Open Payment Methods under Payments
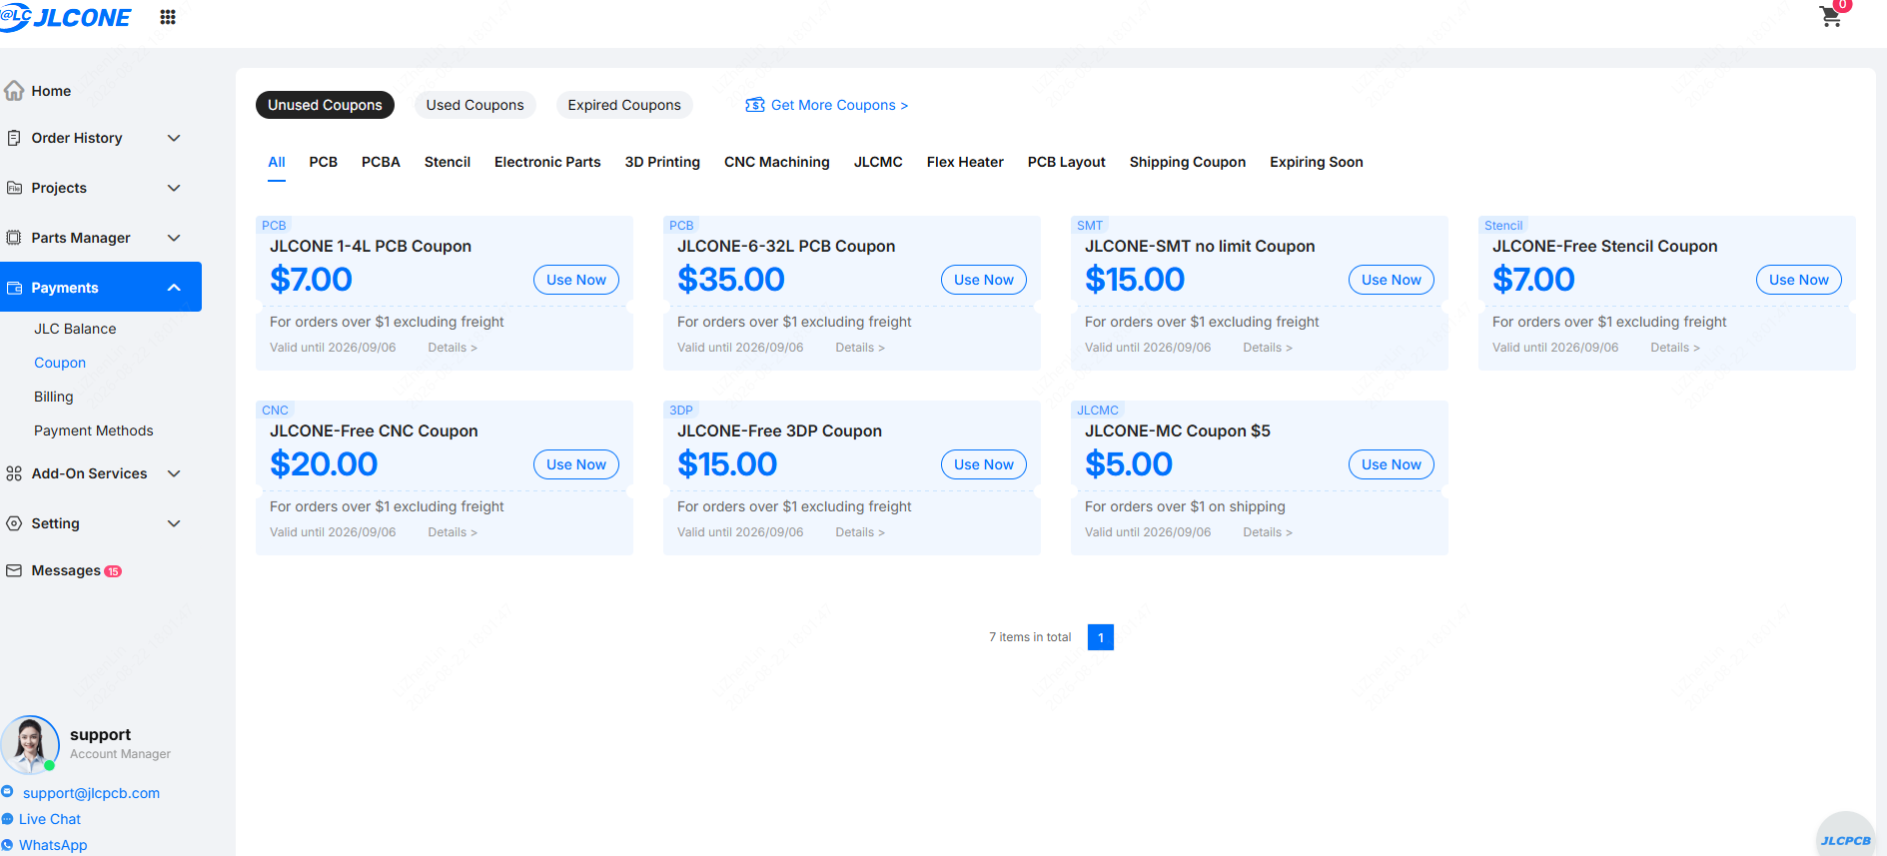This screenshot has height=856, width=1887. coord(94,430)
